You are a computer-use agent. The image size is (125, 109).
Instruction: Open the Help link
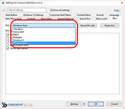pyautogui.click(x=117, y=10)
